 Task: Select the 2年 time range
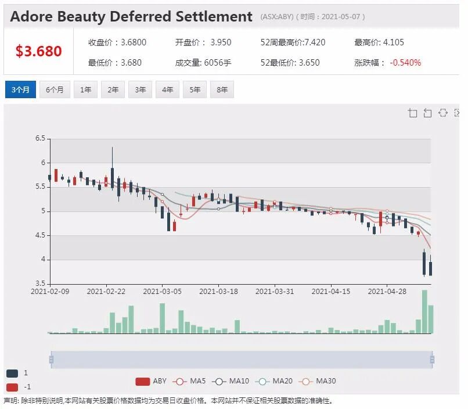pos(113,89)
